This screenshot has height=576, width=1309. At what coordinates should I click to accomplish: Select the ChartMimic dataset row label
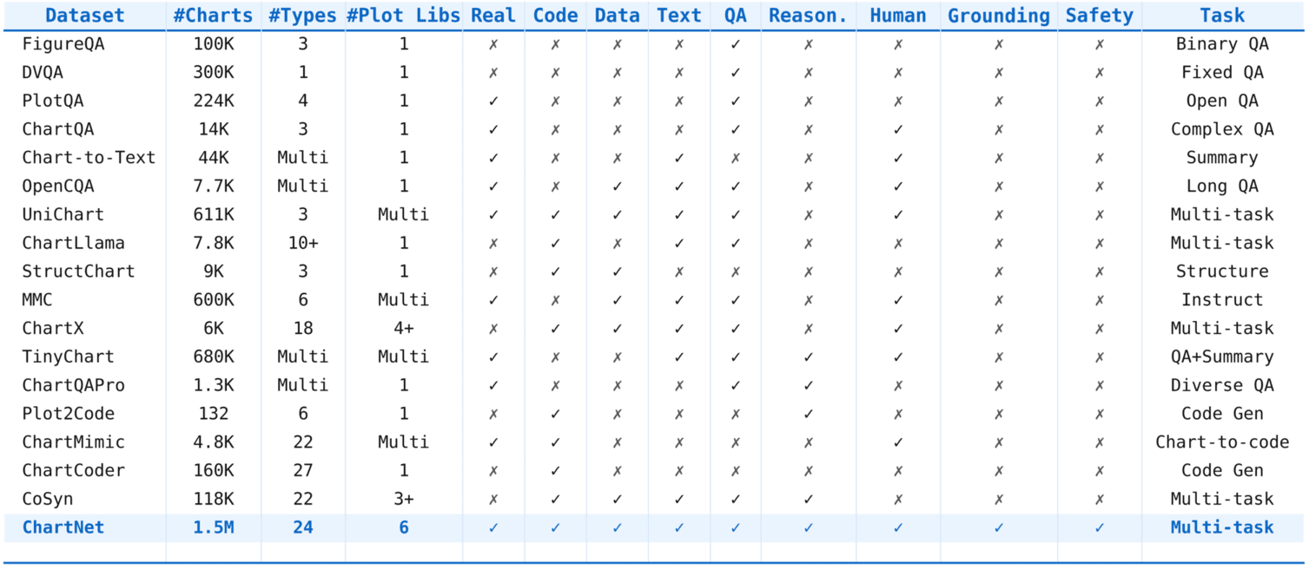pyautogui.click(x=74, y=442)
